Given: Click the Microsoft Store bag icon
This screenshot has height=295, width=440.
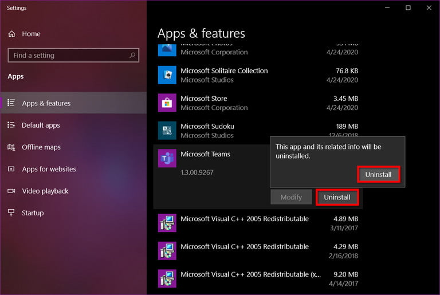Looking at the screenshot, I should (167, 103).
